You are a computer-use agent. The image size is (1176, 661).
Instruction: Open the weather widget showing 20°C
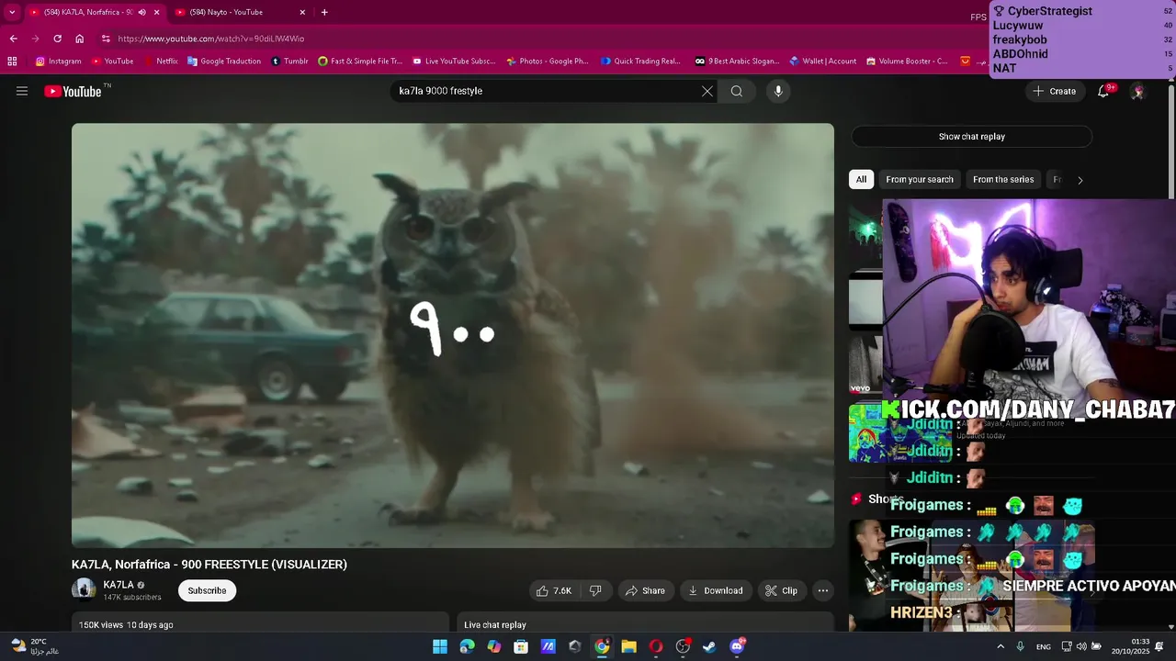point(33,646)
